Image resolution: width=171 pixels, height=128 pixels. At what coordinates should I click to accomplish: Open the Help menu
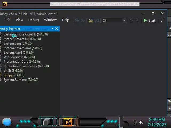pyautogui.click(x=65, y=20)
